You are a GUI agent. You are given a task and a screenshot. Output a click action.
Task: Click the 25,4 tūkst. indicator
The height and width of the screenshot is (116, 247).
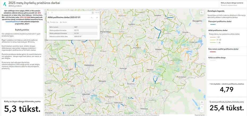pos(227,108)
